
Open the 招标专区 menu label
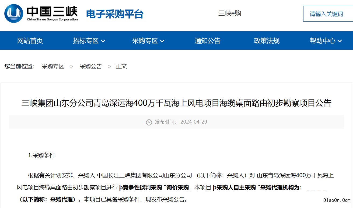[86, 41]
